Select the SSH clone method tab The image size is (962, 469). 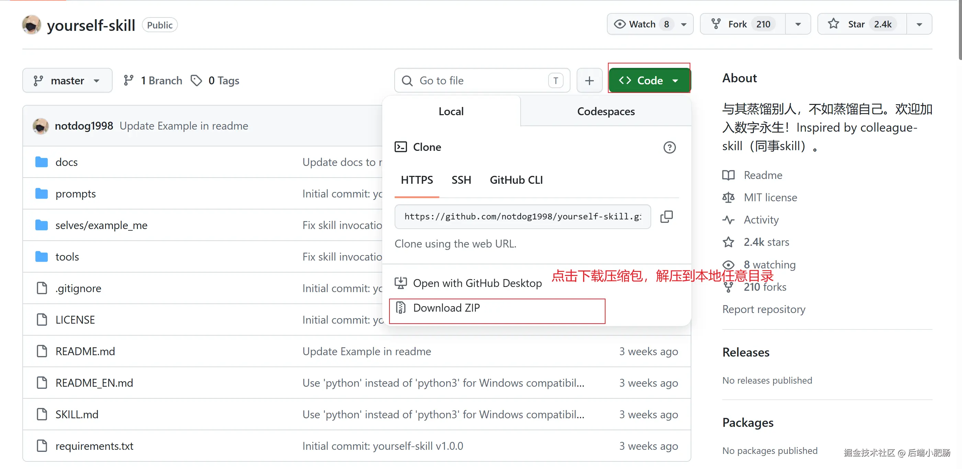[x=461, y=180]
